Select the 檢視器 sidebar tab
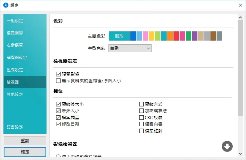This screenshot has width=246, height=160. 25,82
